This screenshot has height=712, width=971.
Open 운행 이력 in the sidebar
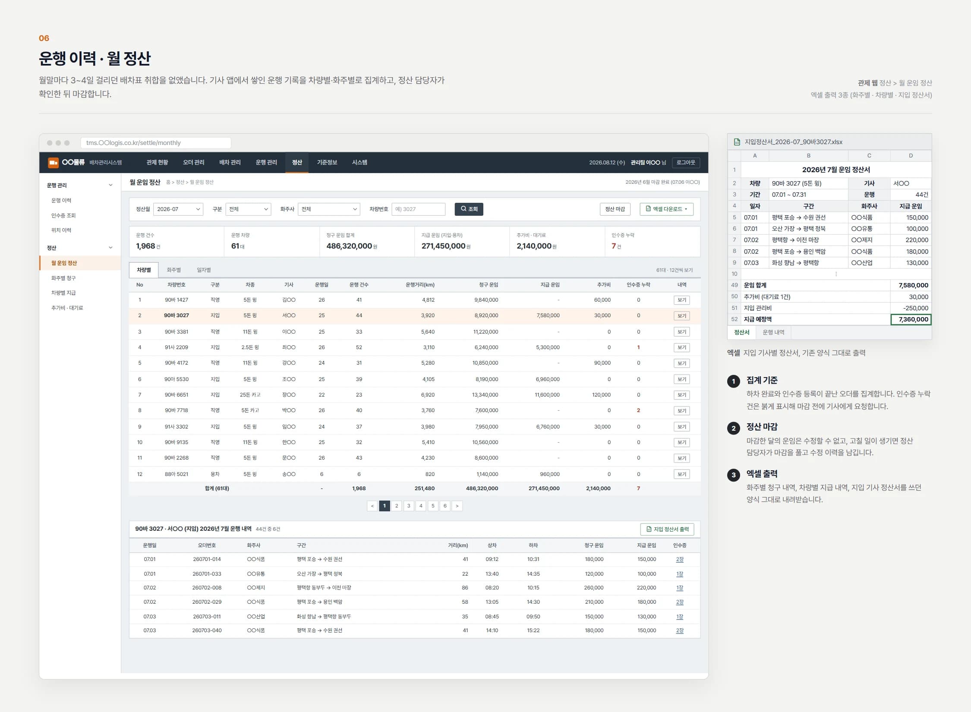(x=61, y=200)
